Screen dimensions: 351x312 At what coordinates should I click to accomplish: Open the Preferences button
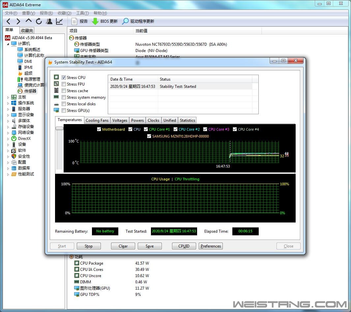(211, 246)
